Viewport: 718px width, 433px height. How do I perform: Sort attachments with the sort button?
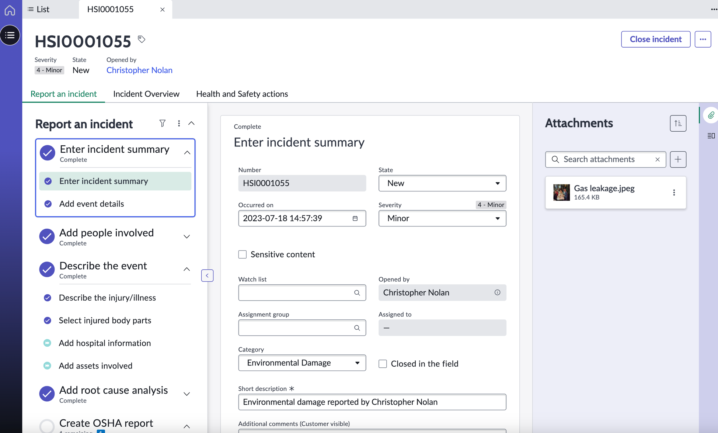point(678,123)
